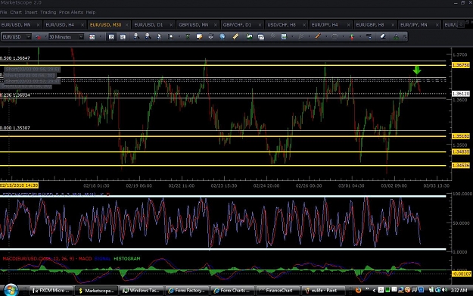
Task: Expand dropdown next to crosshair marker tool
Action: click(179, 37)
